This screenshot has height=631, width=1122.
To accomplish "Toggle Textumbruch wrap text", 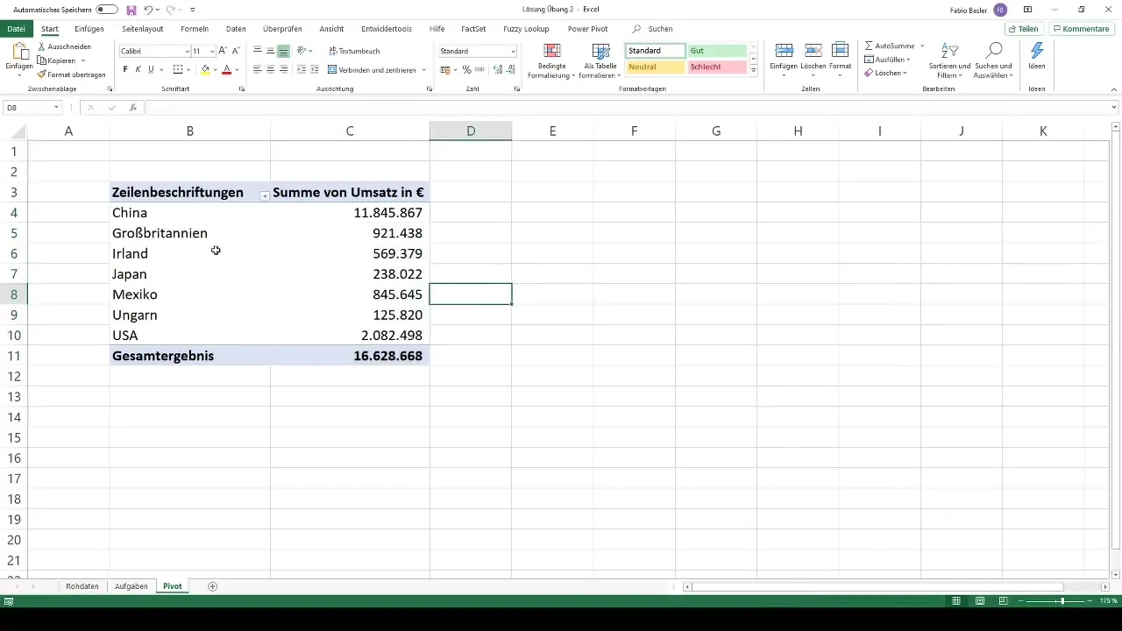I will 354,51.
